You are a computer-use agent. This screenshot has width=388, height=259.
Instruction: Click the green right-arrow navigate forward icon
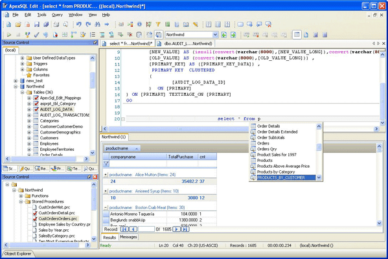[233, 35]
